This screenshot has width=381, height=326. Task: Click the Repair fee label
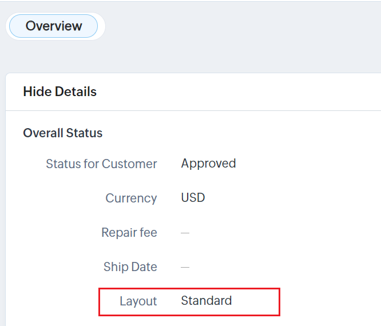pyautogui.click(x=129, y=233)
